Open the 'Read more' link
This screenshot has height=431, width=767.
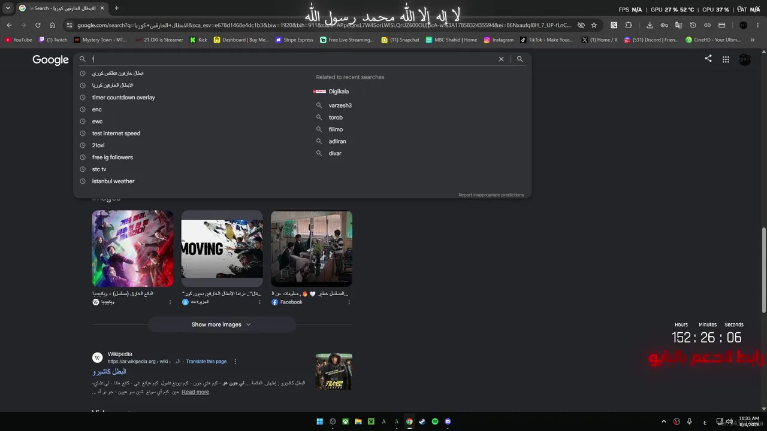[195, 392]
